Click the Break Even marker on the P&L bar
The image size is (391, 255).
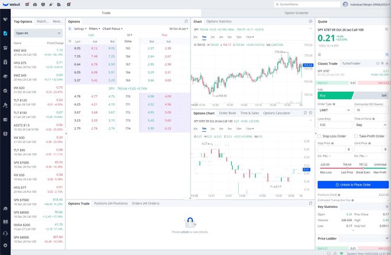pyautogui.click(x=363, y=168)
